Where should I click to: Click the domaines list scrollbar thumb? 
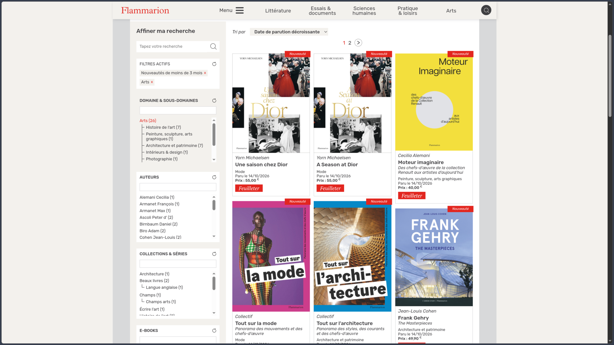pos(214,134)
